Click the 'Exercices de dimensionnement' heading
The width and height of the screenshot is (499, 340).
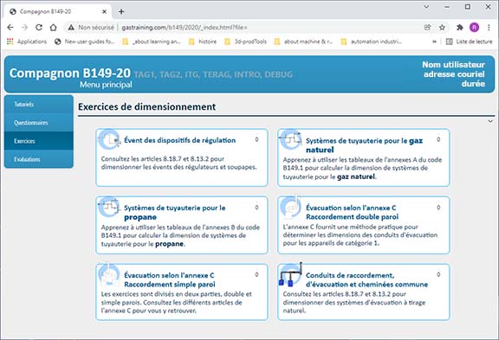coord(147,106)
